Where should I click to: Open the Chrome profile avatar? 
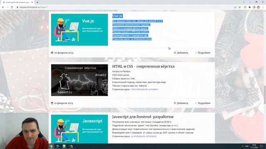coord(259,7)
